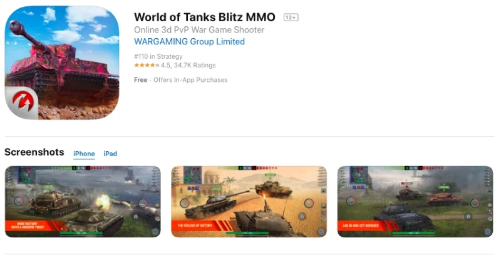Image resolution: width=501 pixels, height=258 pixels.
Task: Open the third screenshot with grass field
Action: pyautogui.click(x=415, y=202)
